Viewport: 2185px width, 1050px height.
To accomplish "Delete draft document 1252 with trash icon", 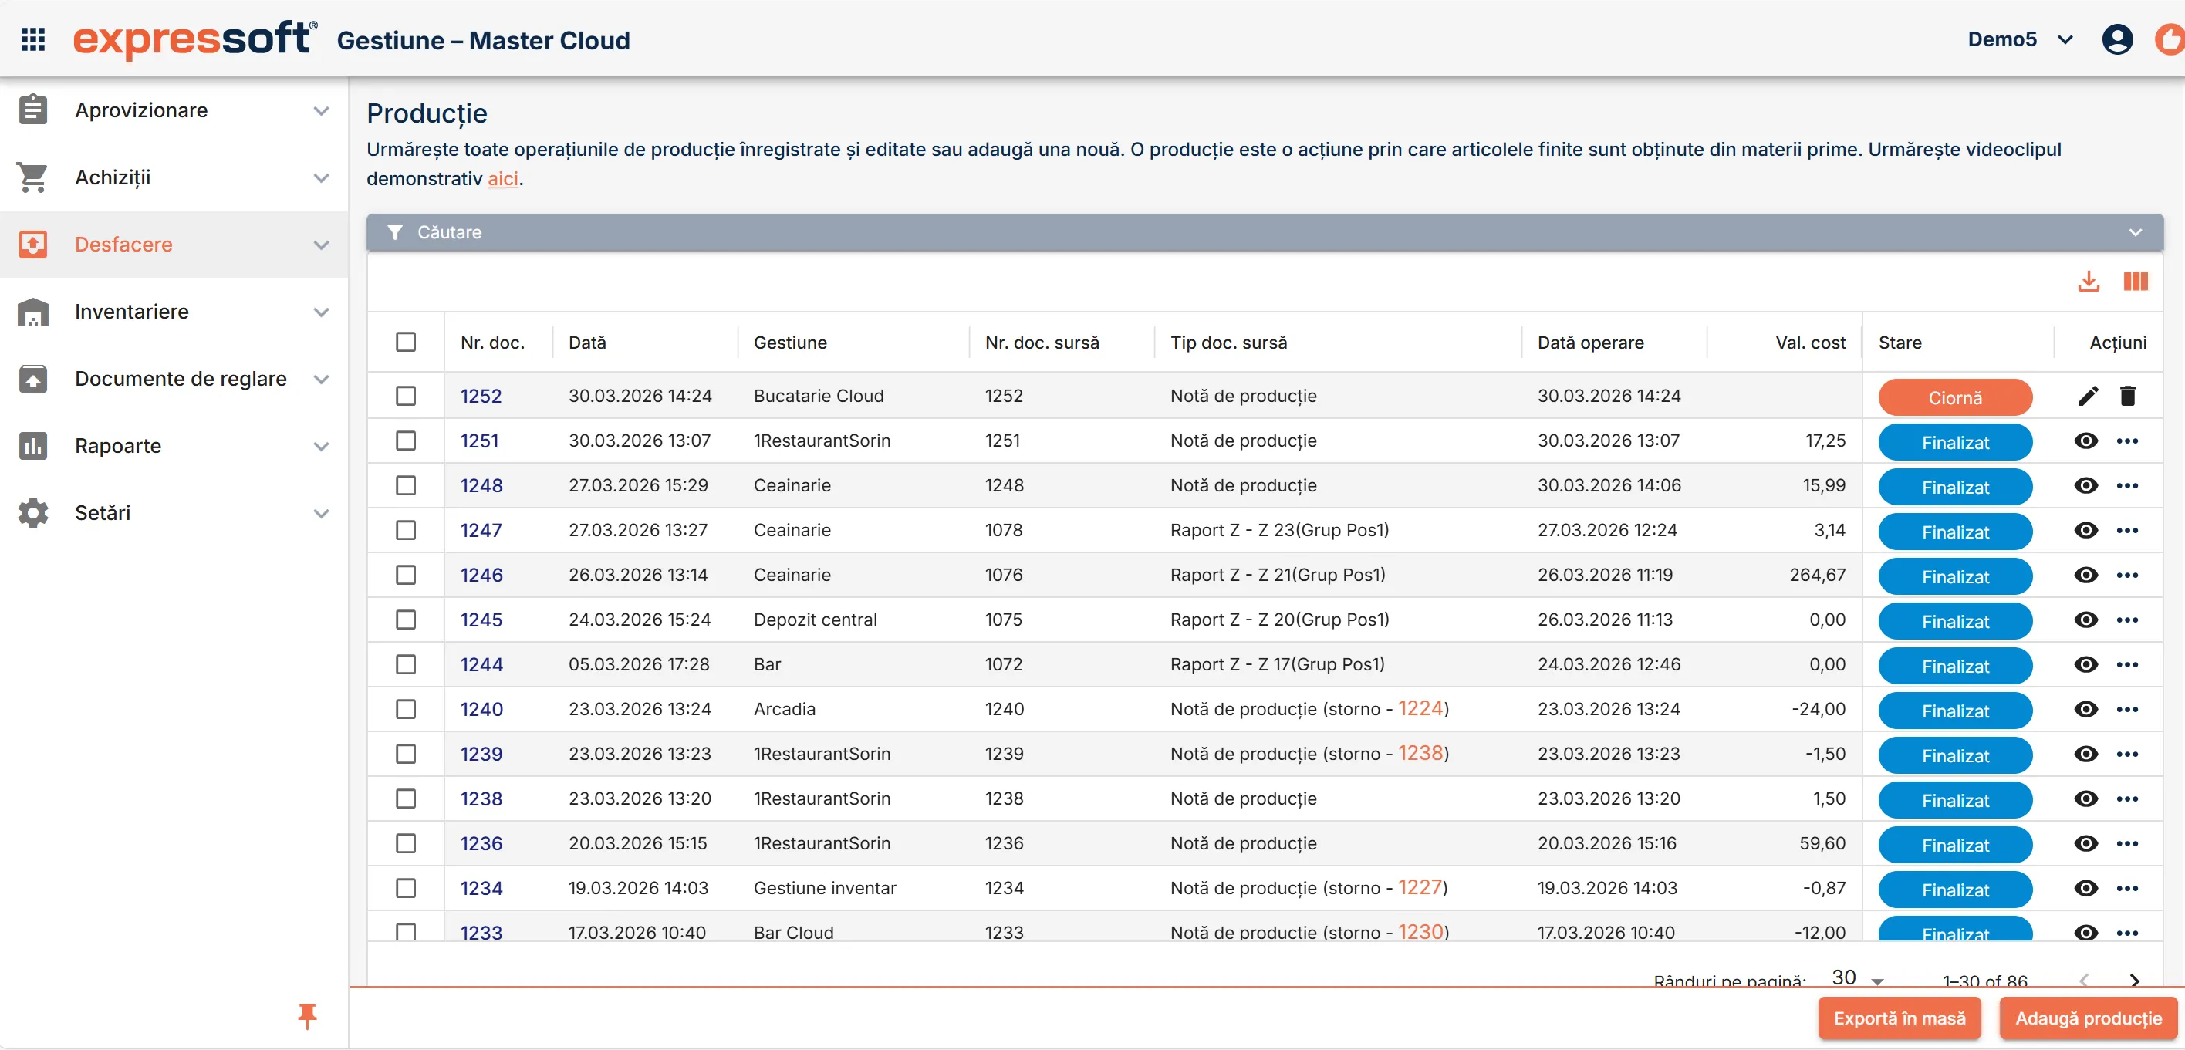I will coord(2127,396).
